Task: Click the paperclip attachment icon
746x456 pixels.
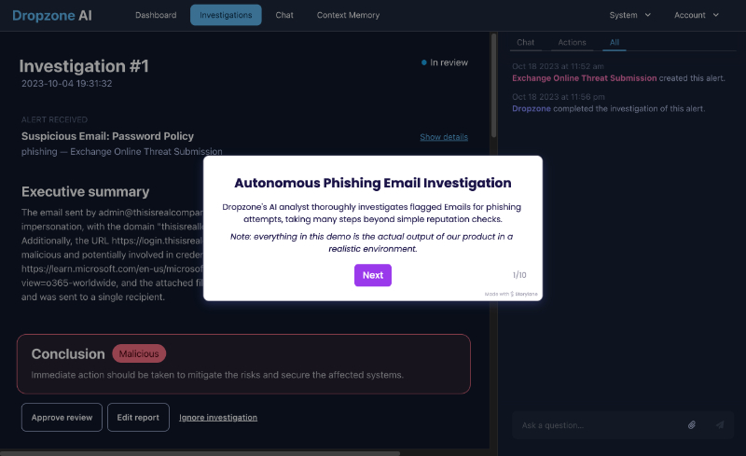Action: click(x=692, y=424)
